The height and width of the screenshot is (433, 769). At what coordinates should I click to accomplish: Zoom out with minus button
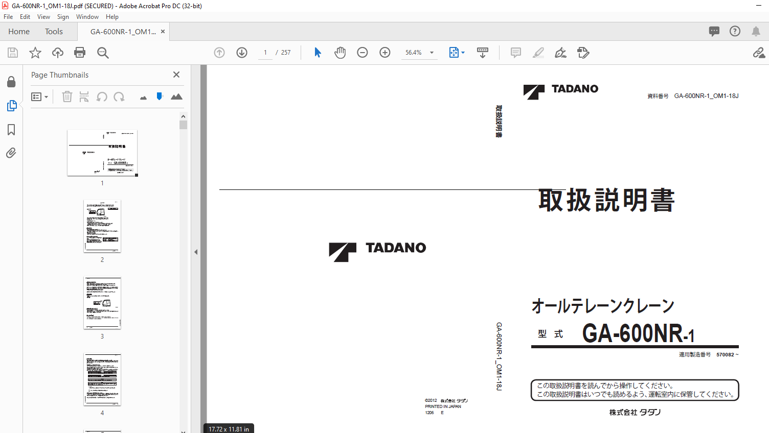(x=363, y=53)
